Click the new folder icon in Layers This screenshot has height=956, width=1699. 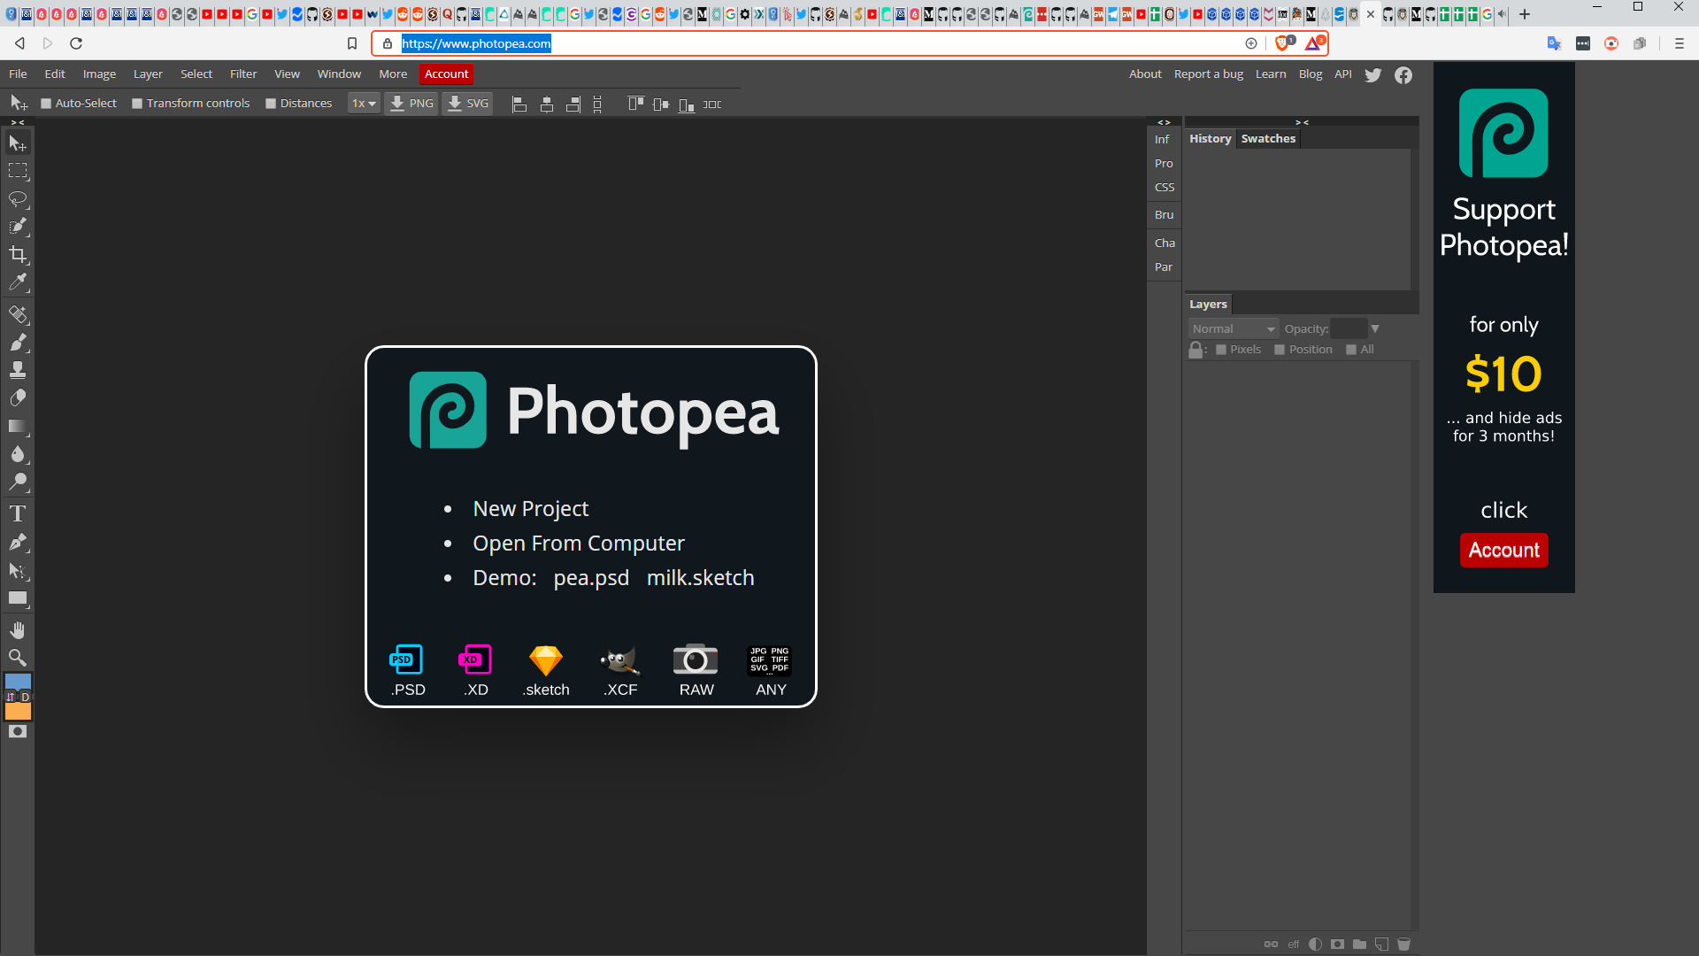[1359, 944]
